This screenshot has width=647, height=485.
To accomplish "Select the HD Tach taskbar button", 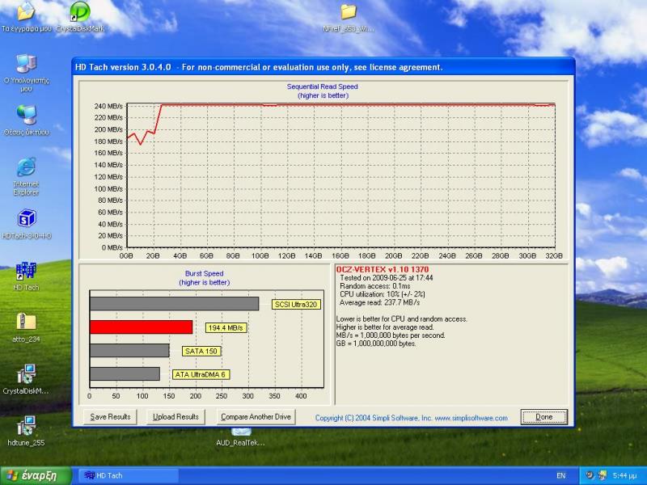I will click(128, 475).
